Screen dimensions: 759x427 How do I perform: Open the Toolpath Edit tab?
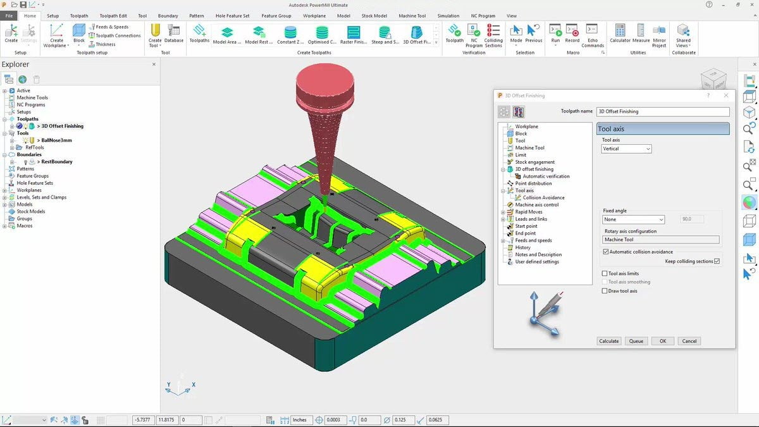point(113,16)
